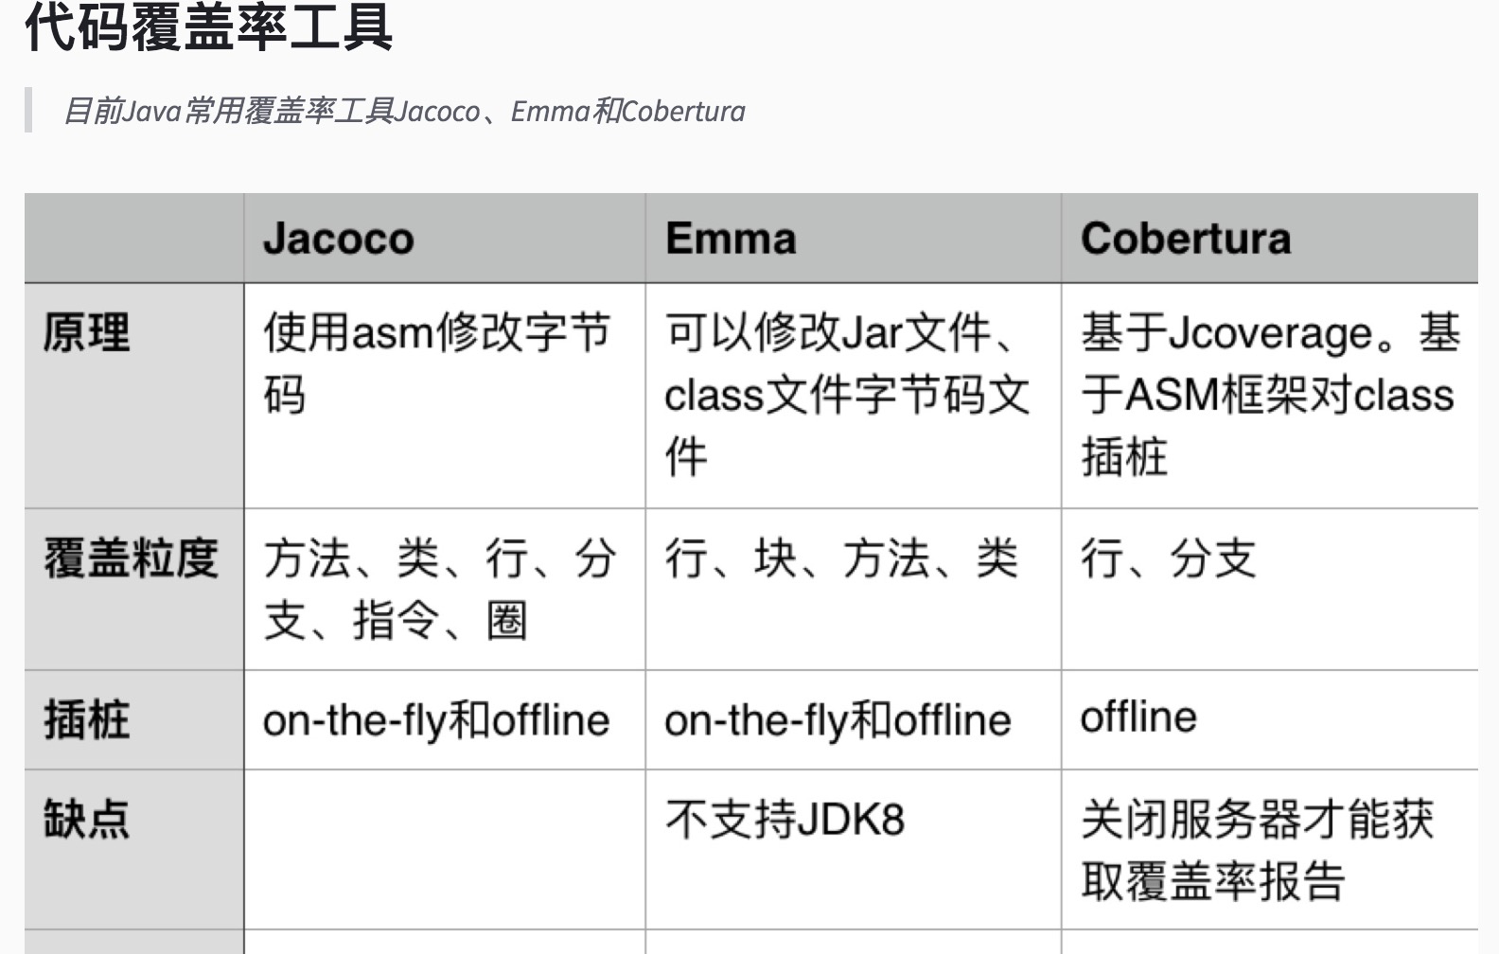Click cell 关闭服务器才能获取覆盖率报告

click(x=1270, y=849)
